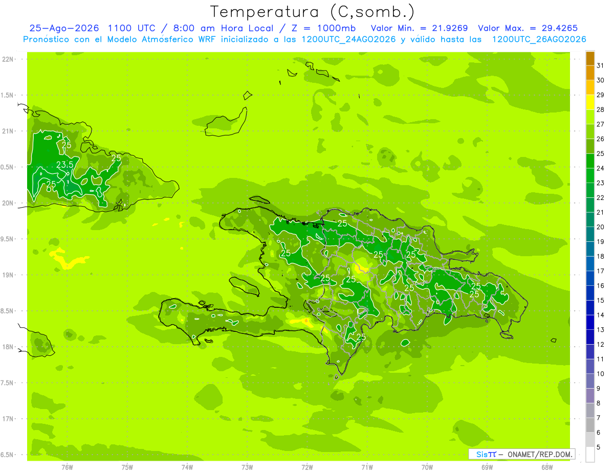Select valid-until time "1200UTC_26AGO2026"

[x=539, y=39]
